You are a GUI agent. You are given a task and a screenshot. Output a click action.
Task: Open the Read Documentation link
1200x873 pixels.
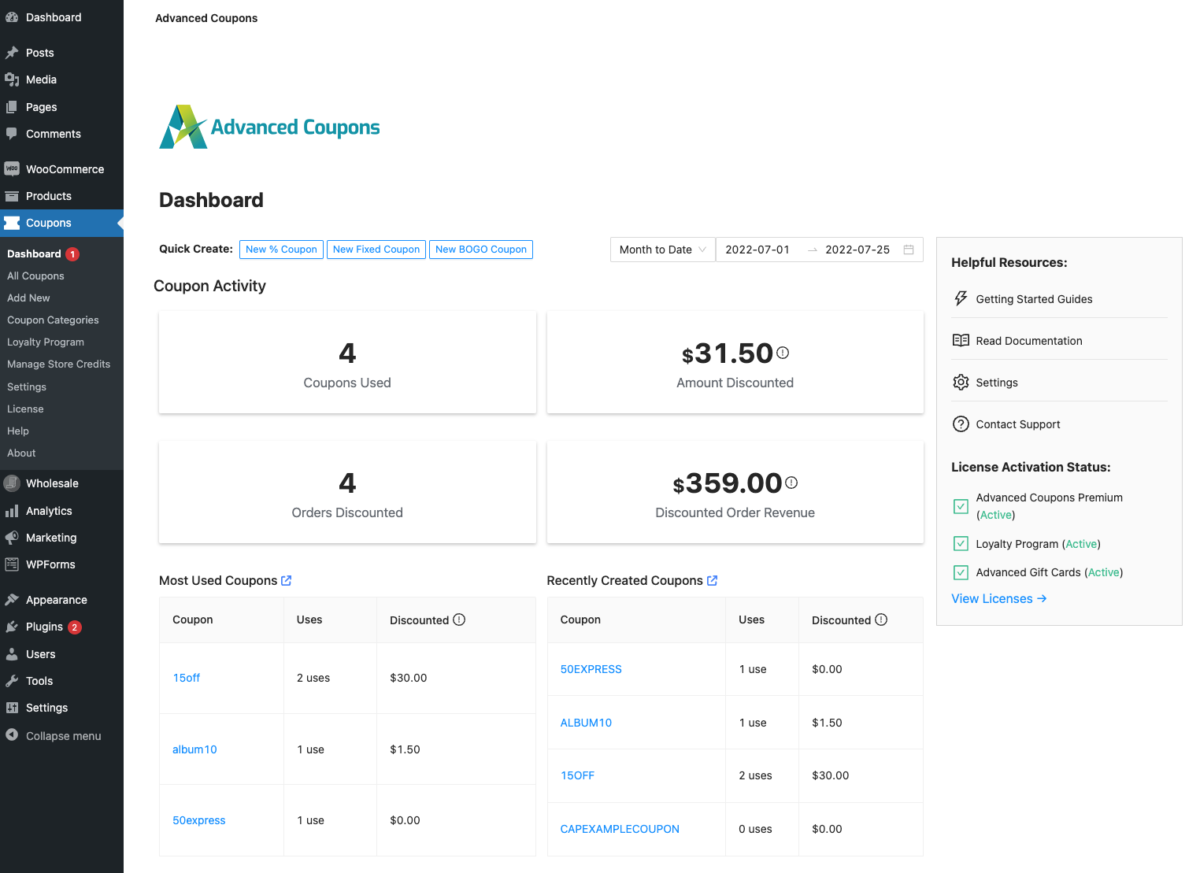pyautogui.click(x=1028, y=341)
